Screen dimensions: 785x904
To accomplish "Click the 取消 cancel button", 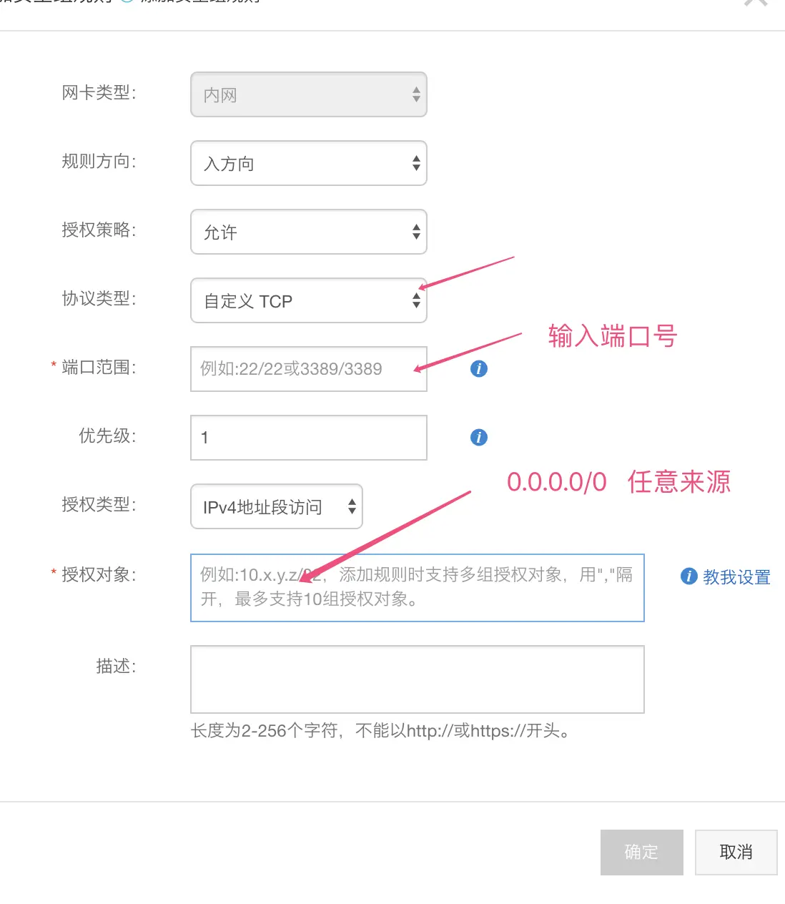I will pos(736,852).
